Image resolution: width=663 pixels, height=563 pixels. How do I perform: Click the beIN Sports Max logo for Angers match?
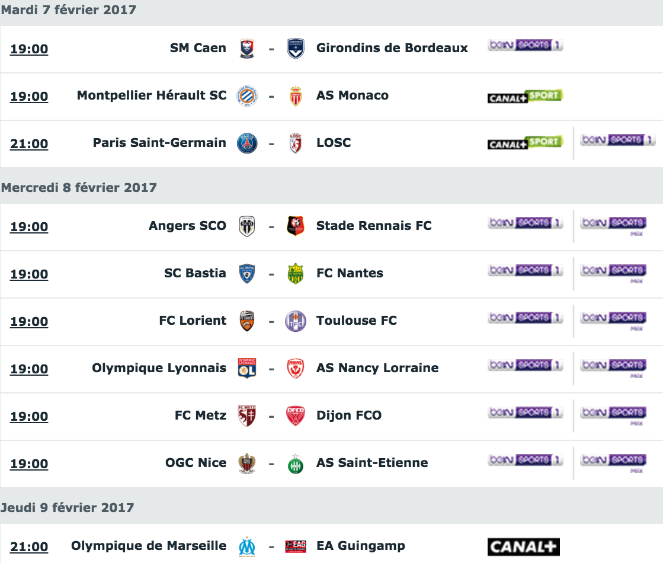[614, 226]
